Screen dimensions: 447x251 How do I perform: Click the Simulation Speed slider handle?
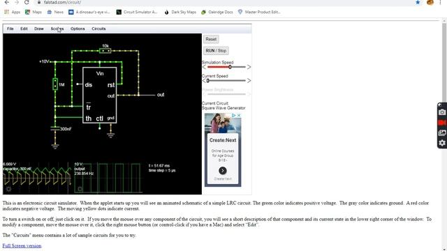(x=230, y=67)
